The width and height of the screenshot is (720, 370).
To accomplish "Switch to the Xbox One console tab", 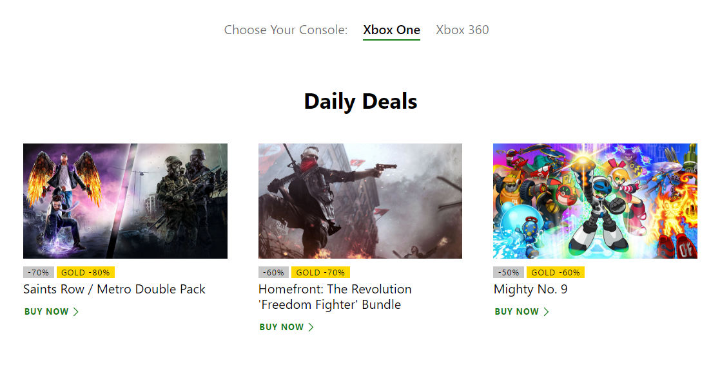I will tap(391, 30).
